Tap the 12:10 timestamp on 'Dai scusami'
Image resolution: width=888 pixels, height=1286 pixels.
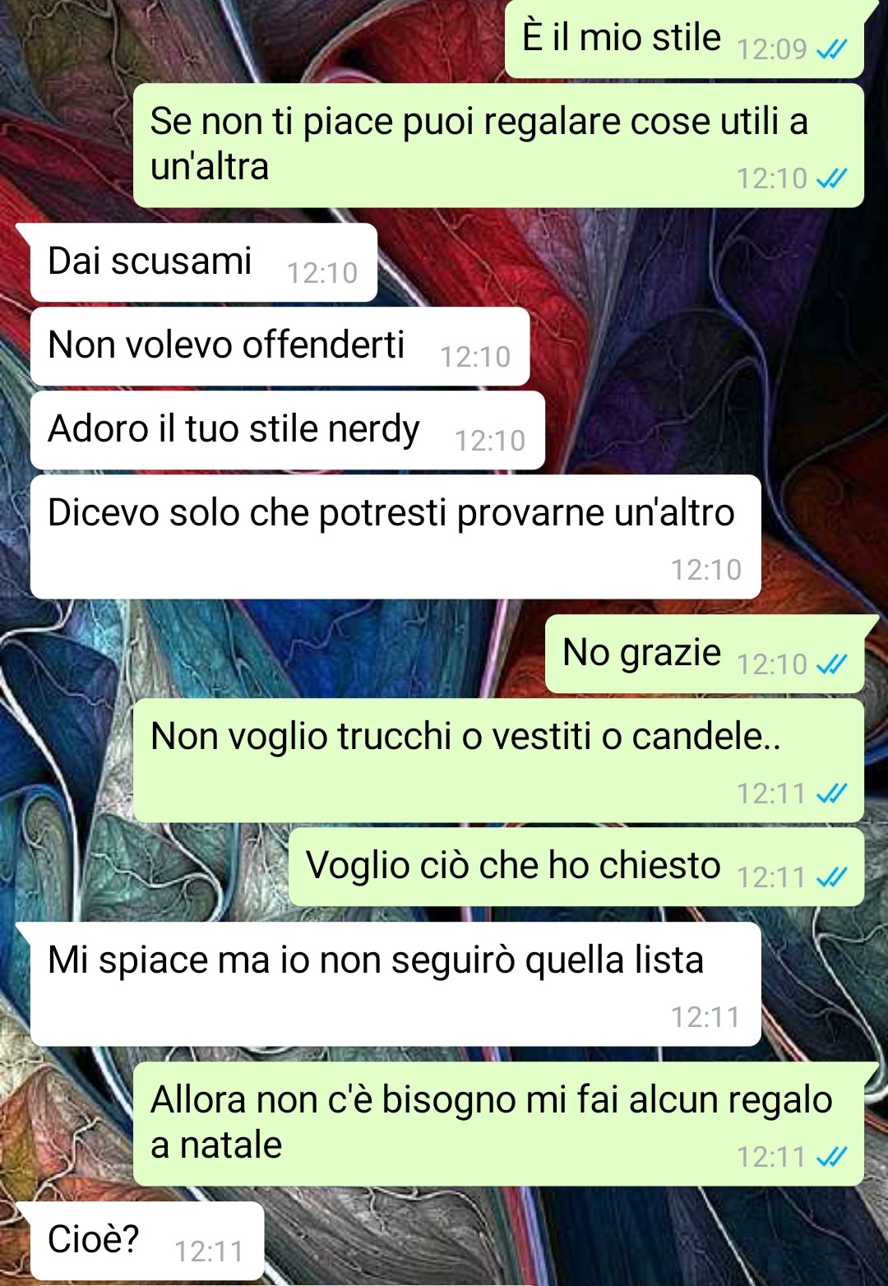tap(322, 273)
